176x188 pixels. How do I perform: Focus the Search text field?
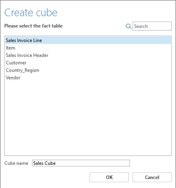point(152,26)
